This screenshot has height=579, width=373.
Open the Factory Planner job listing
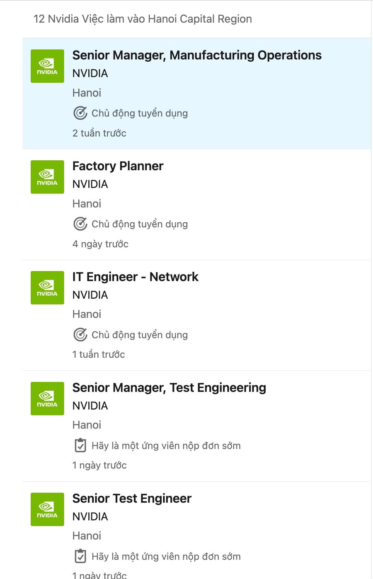(x=118, y=166)
